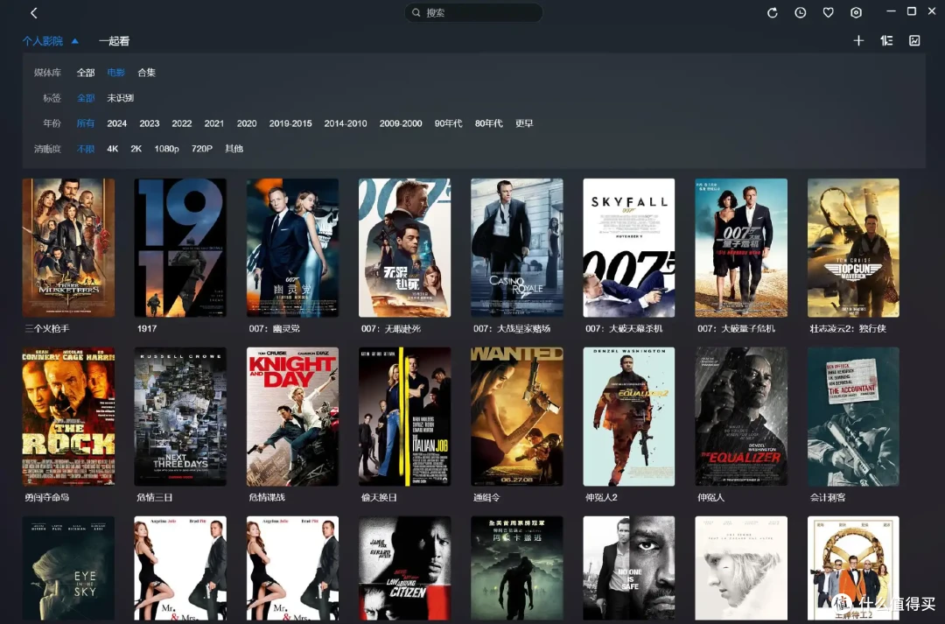Image resolution: width=945 pixels, height=624 pixels.
Task: Open 伸冤人2 Equalizer 2 poster
Action: click(x=628, y=416)
